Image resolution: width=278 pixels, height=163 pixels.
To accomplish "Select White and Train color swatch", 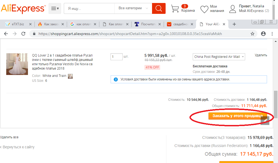I will 70,76.
